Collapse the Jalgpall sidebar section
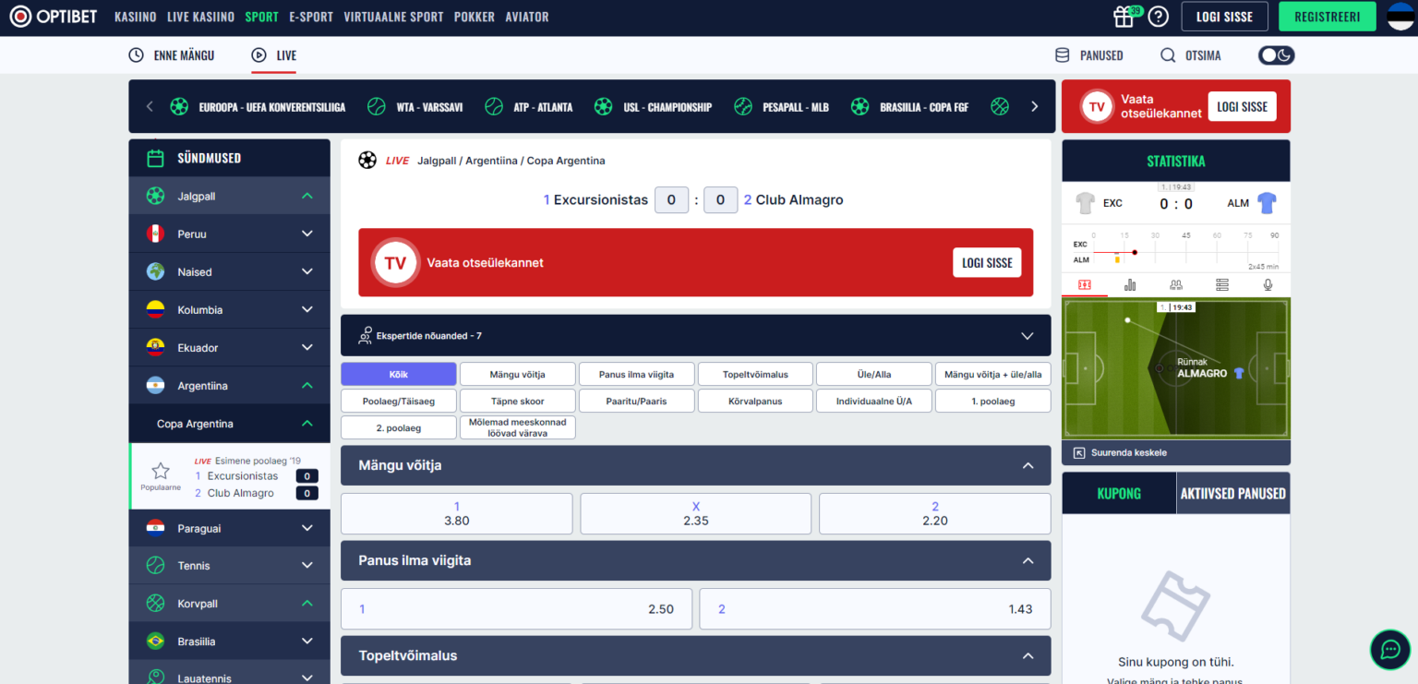1418x684 pixels. (x=307, y=196)
